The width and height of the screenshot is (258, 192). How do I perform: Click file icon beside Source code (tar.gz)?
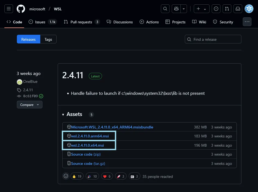point(69,163)
